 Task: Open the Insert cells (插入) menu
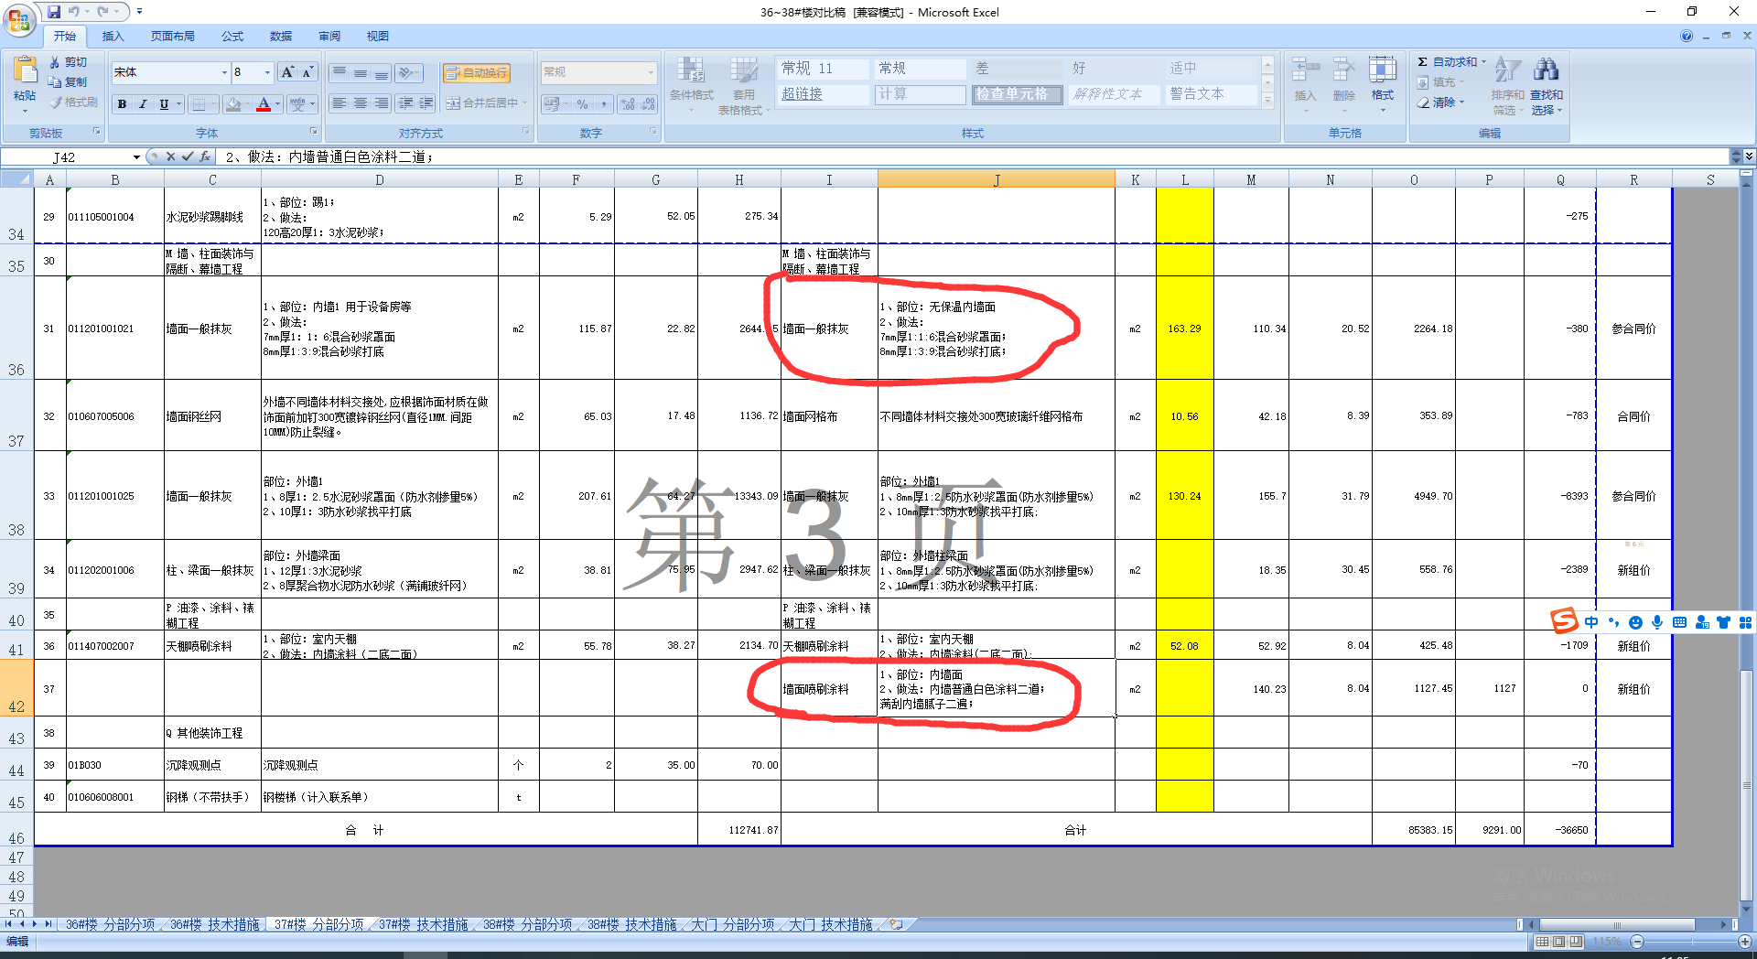1305,84
